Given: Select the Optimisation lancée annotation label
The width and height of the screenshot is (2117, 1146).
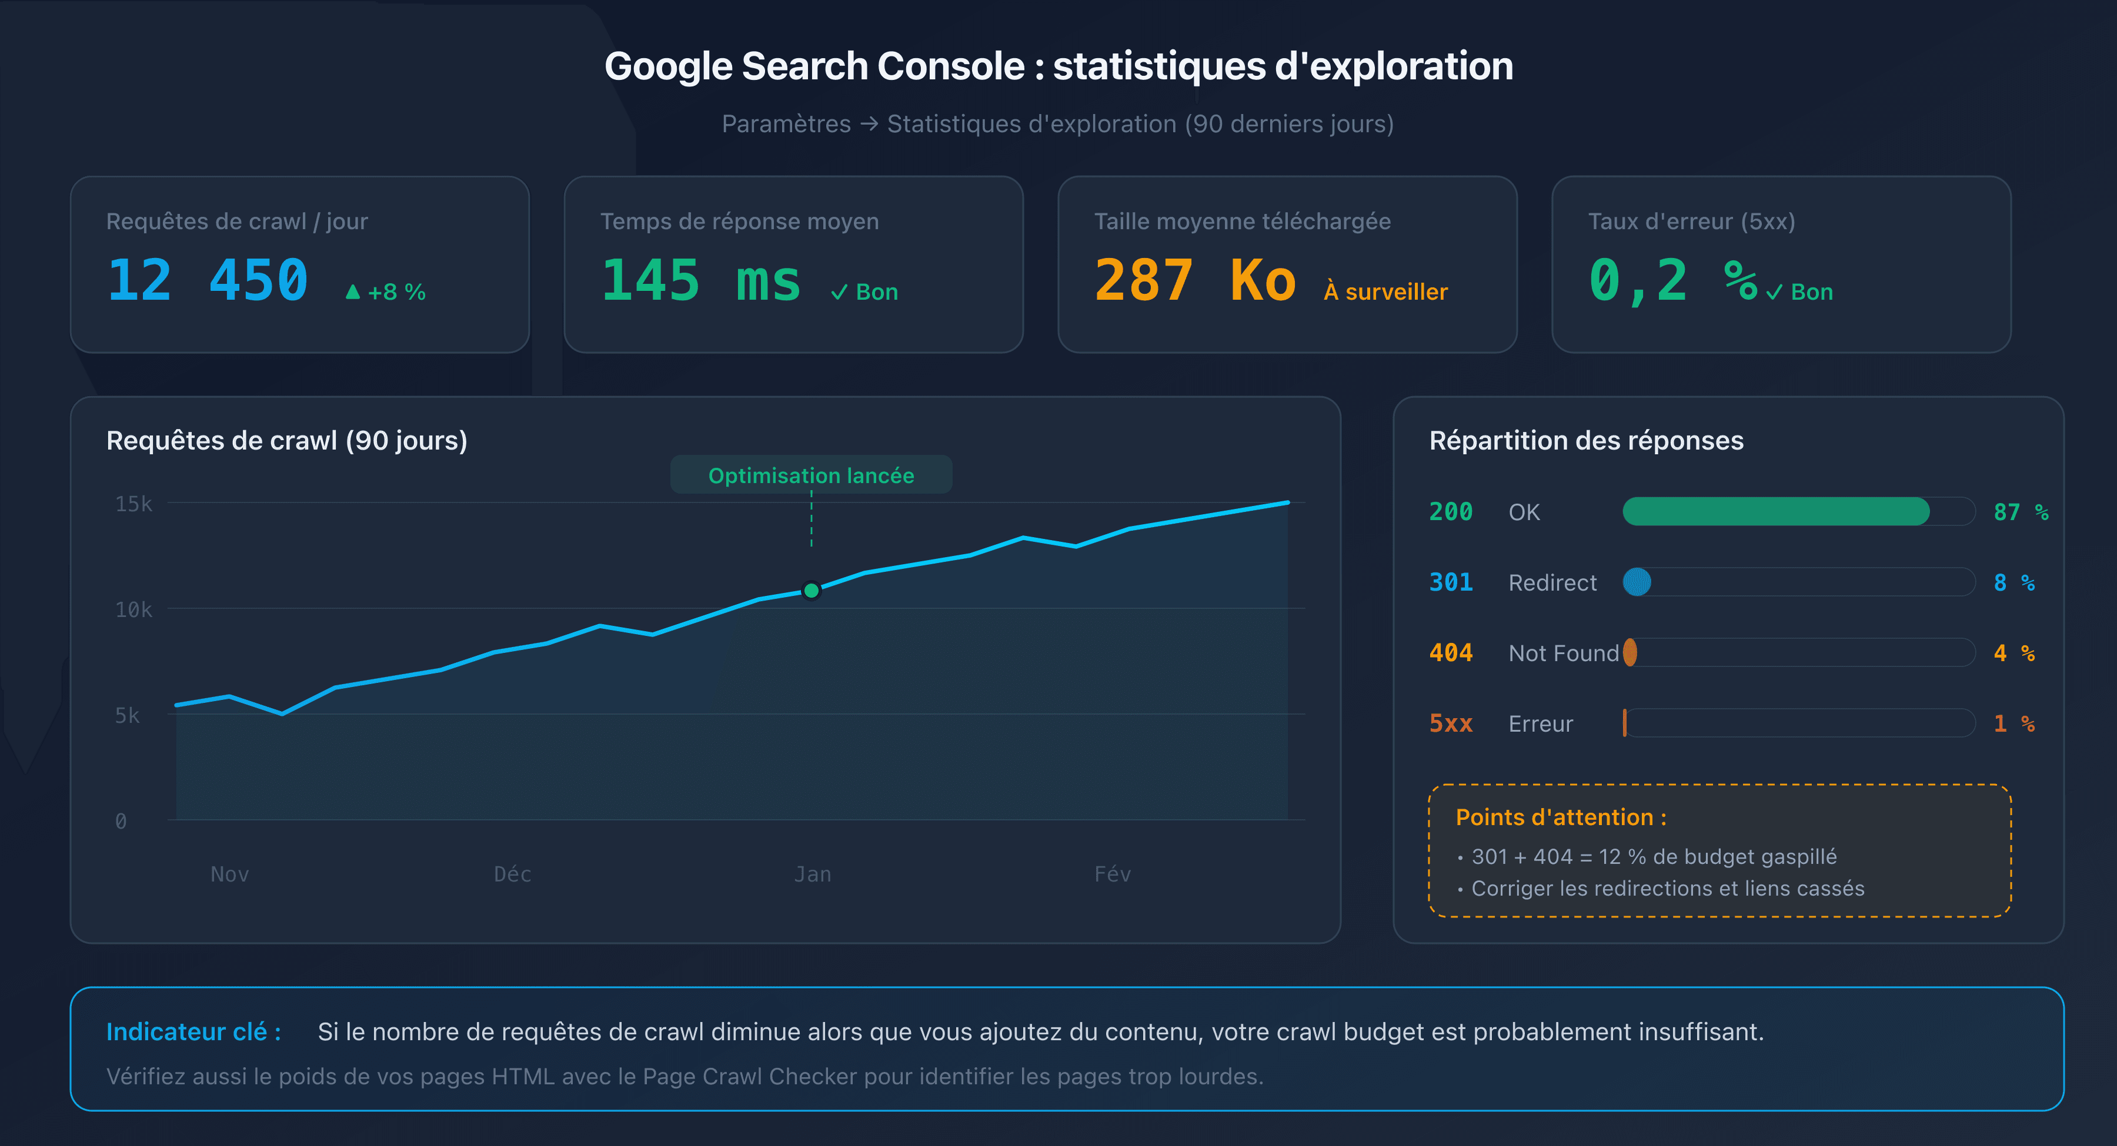Looking at the screenshot, I should [x=811, y=475].
